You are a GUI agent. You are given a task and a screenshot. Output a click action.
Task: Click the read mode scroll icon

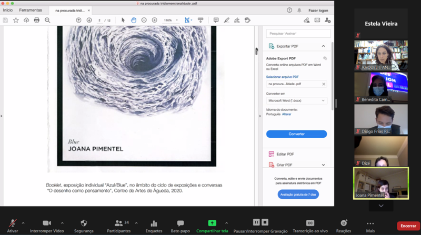(201, 20)
